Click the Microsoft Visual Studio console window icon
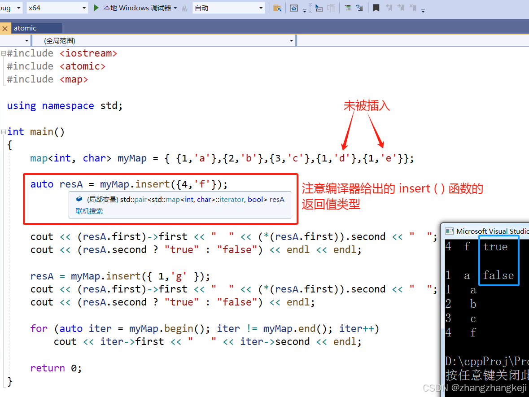The width and height of the screenshot is (529, 397). (449, 231)
